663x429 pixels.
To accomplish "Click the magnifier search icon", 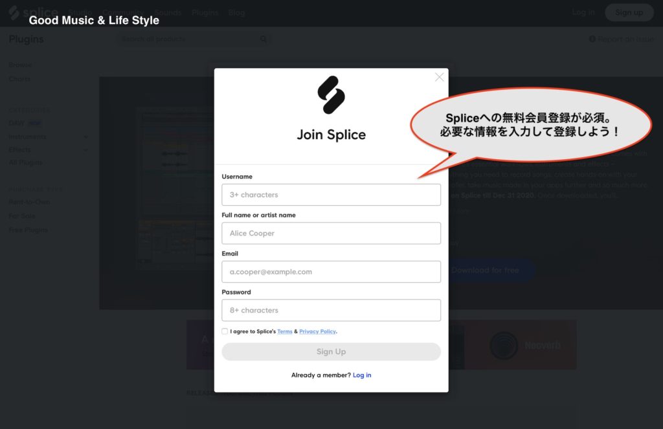I will point(264,39).
